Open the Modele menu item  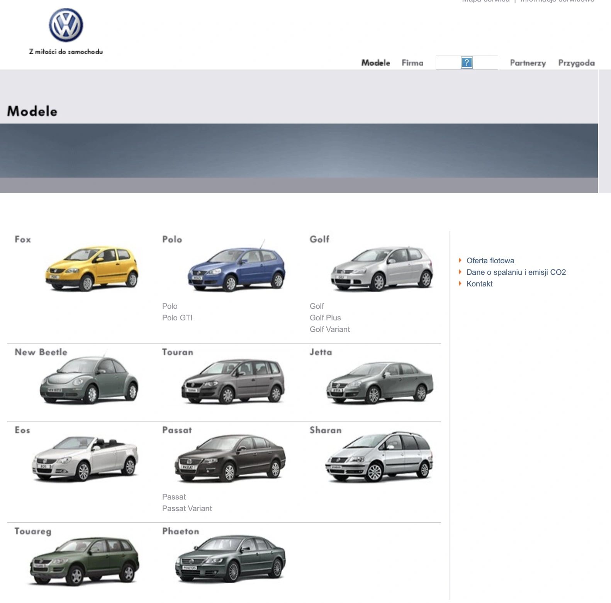coord(376,63)
